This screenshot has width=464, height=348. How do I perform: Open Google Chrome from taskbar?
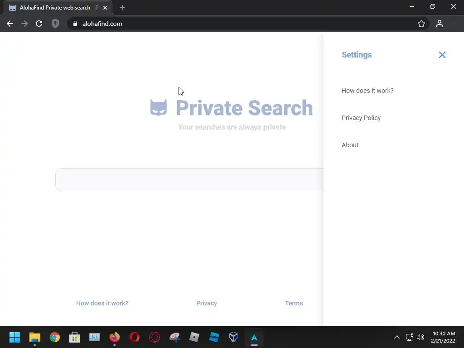pos(55,337)
